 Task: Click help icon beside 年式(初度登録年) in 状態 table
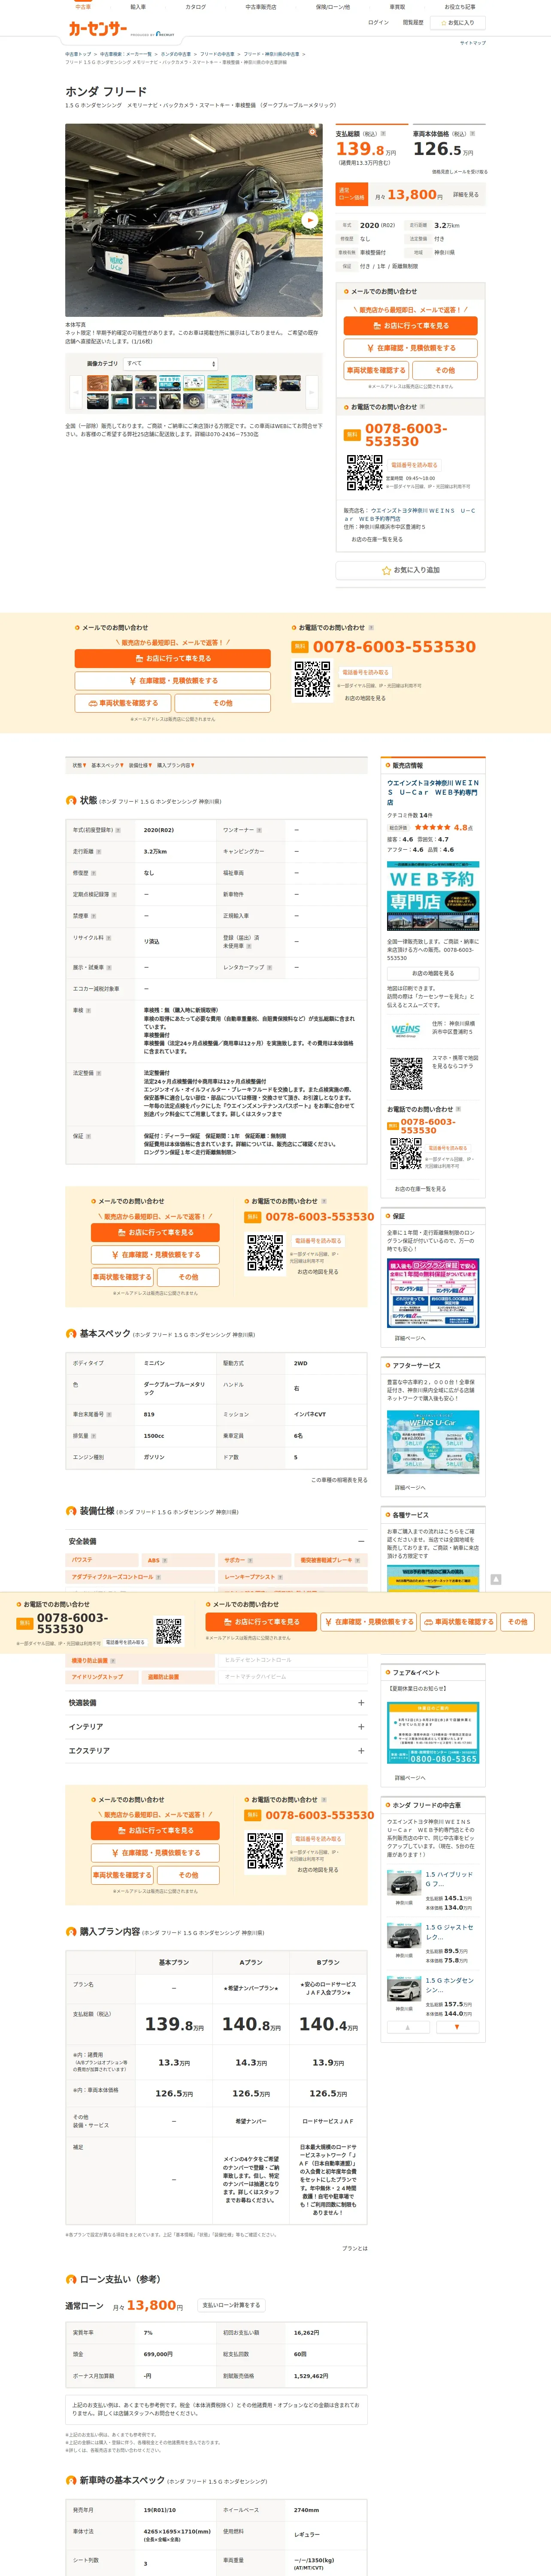click(118, 830)
